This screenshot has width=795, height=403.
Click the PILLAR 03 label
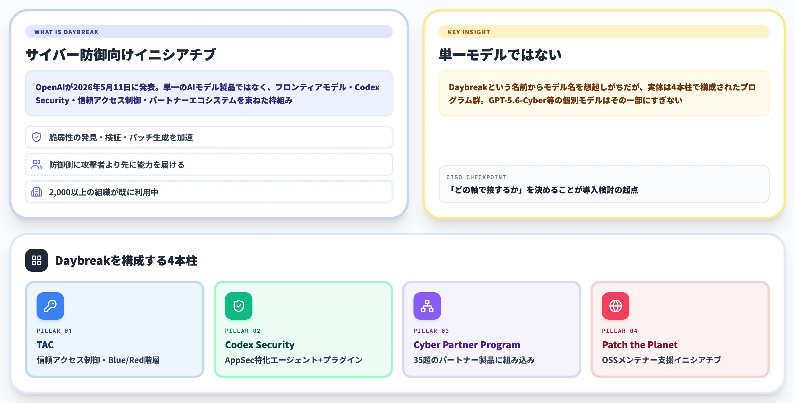click(431, 331)
